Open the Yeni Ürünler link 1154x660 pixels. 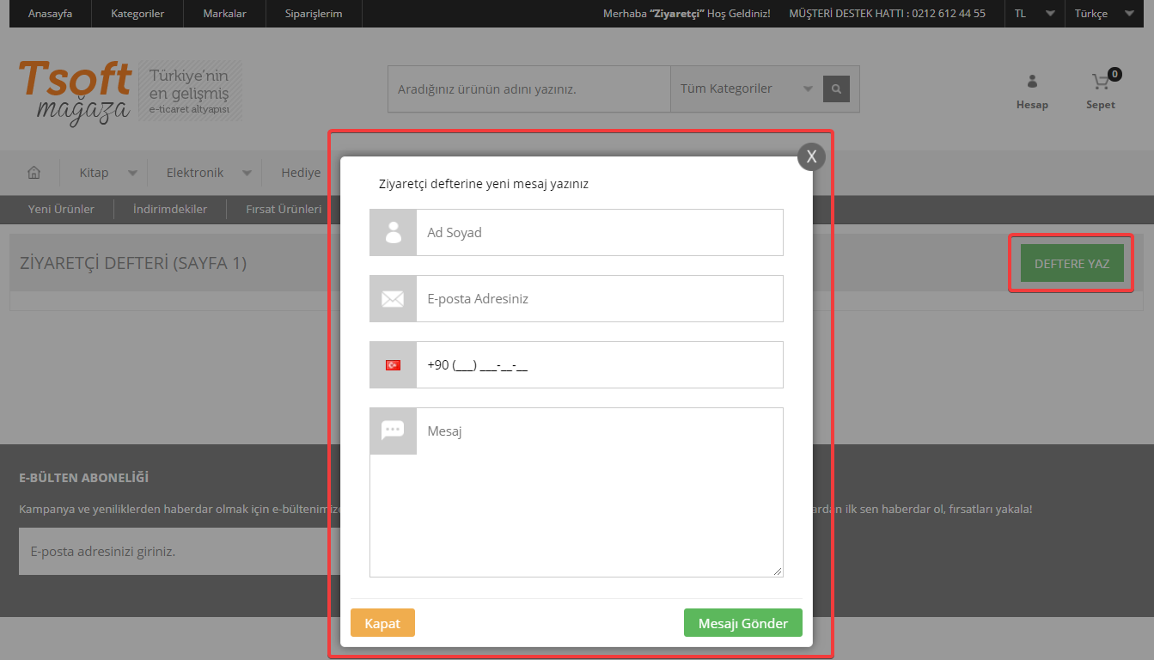(61, 209)
